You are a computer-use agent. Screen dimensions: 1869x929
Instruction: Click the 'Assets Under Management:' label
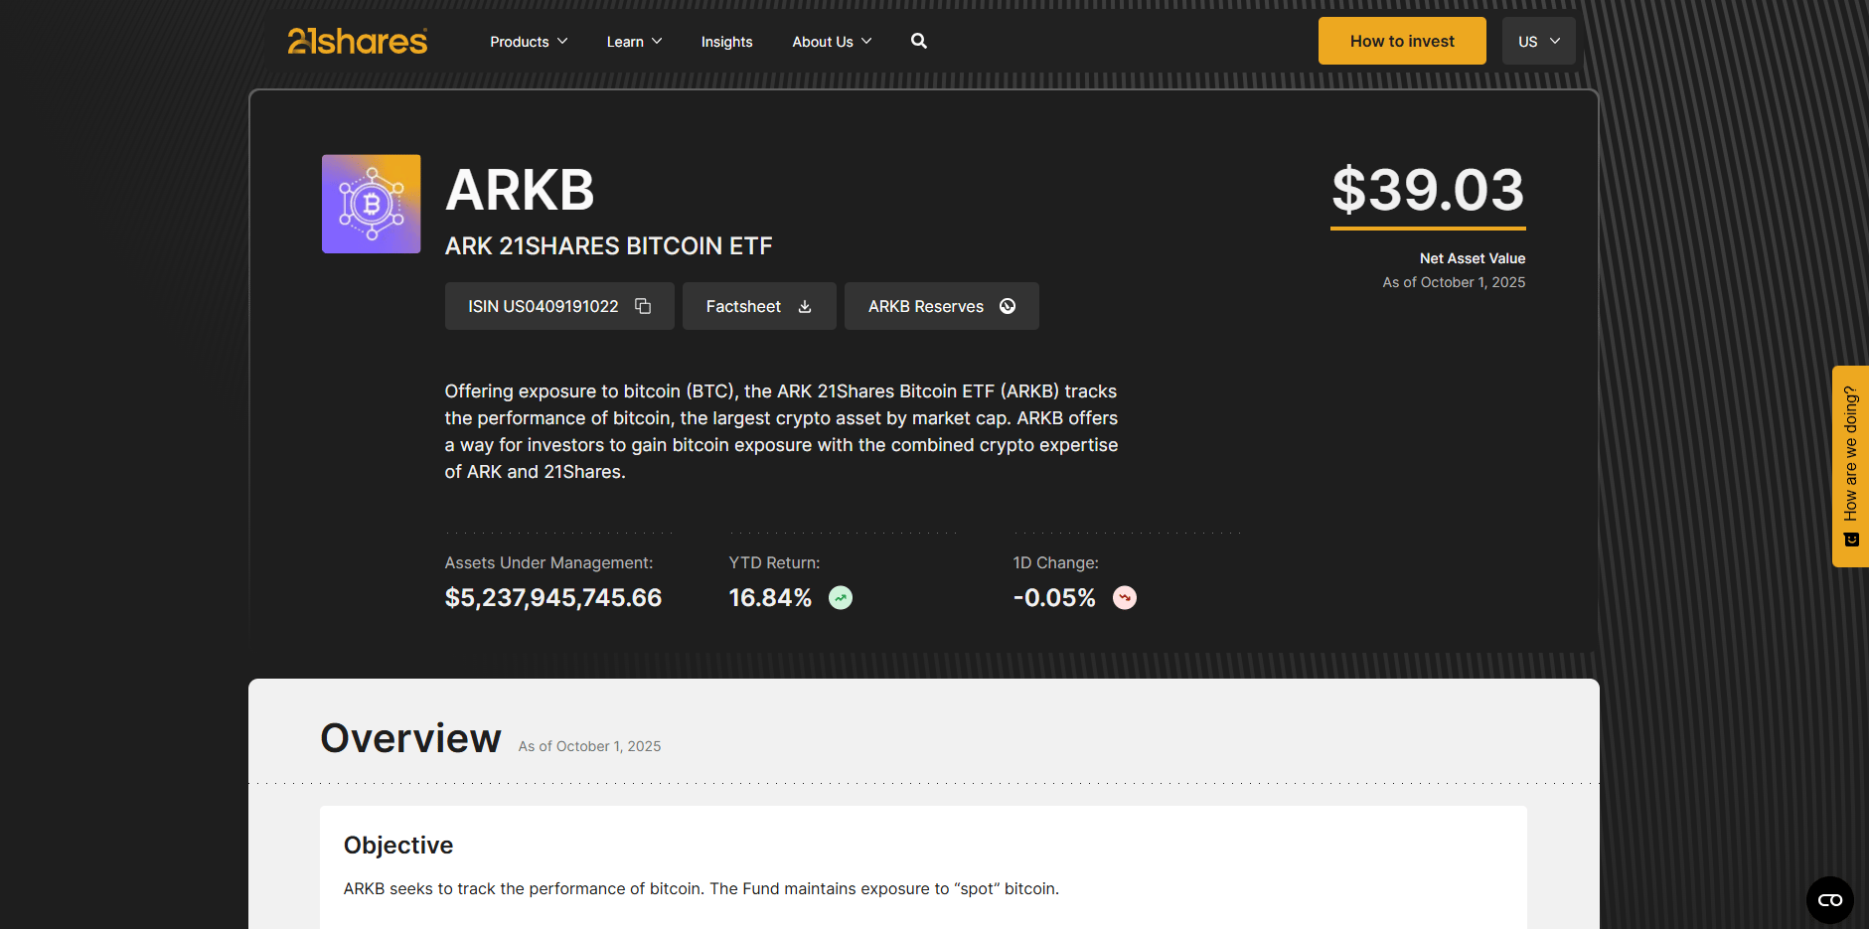point(548,562)
